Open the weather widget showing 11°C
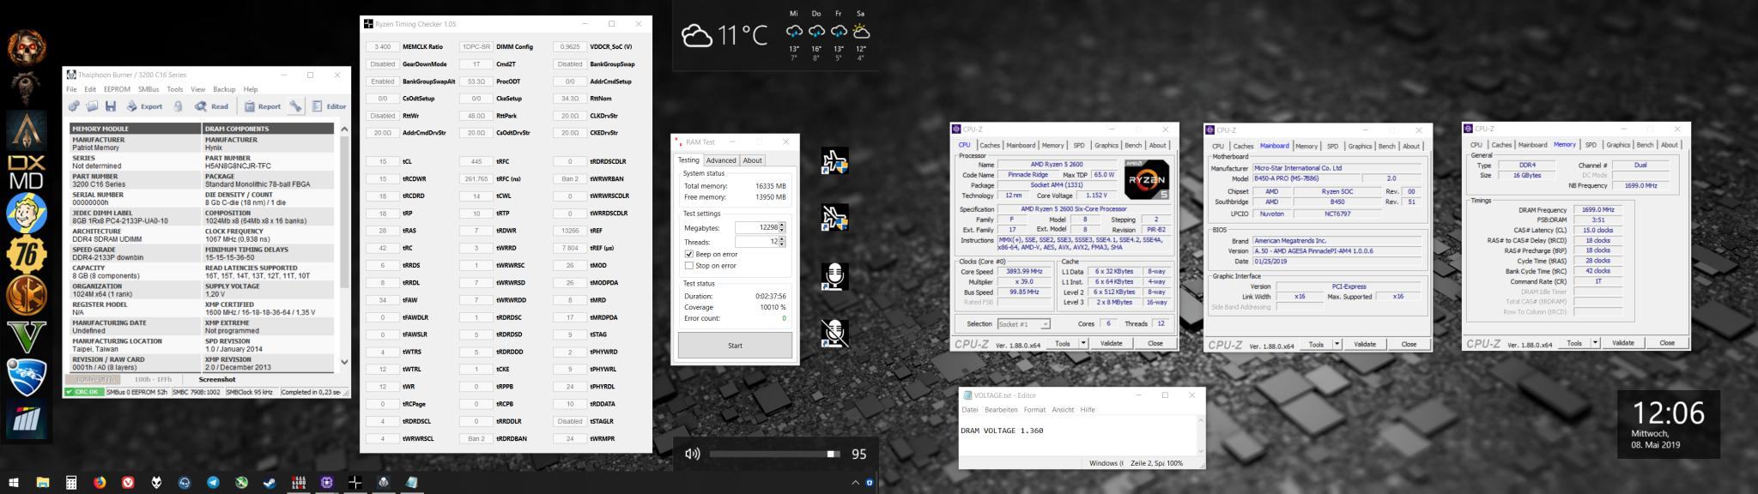 click(775, 36)
